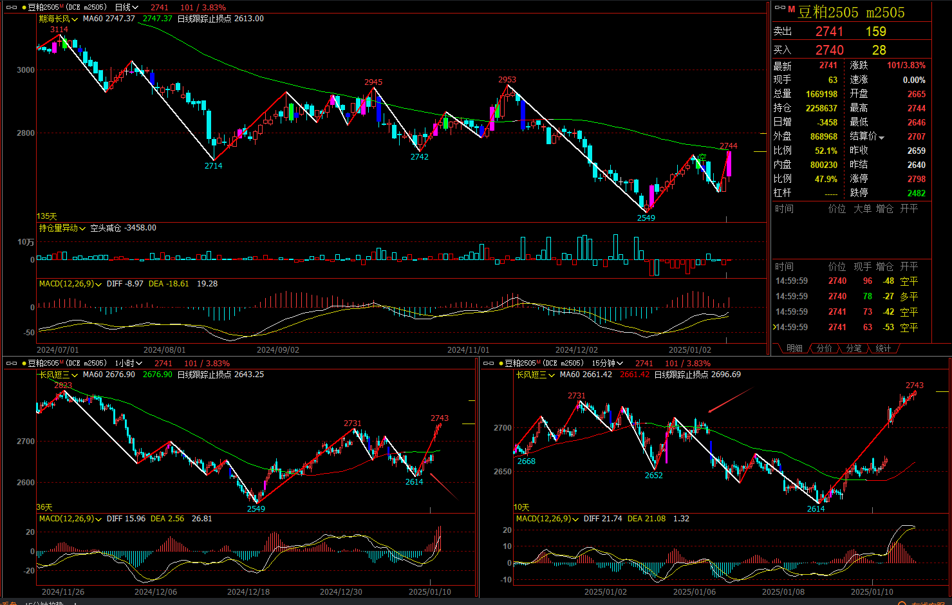Click the 内盘 value 800230
The image size is (952, 605).
[824, 165]
